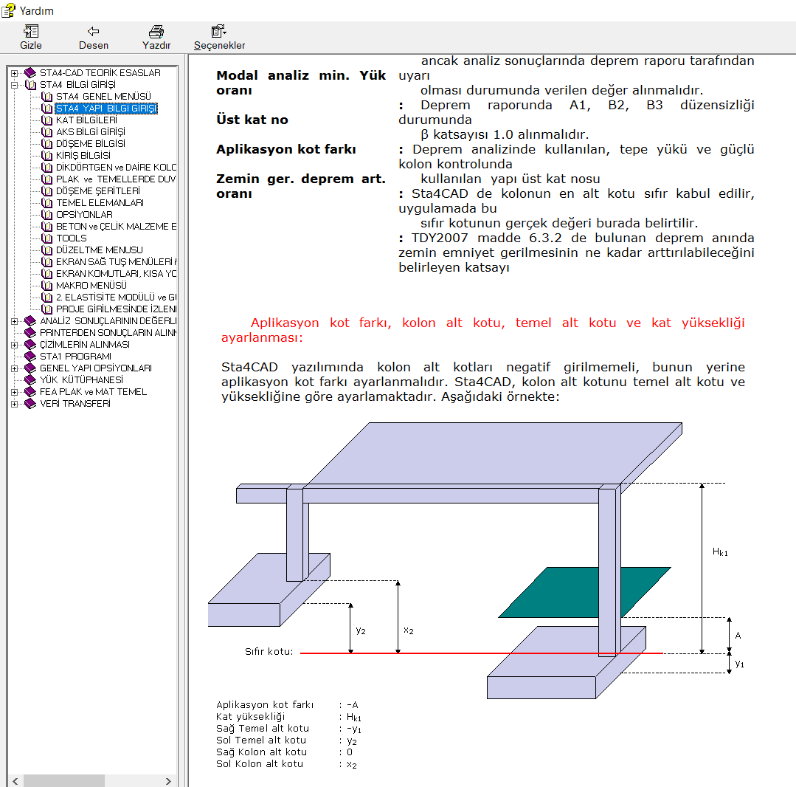Expand the VERİ TRANSFERİ tree node
The height and width of the screenshot is (787, 796).
[x=14, y=404]
